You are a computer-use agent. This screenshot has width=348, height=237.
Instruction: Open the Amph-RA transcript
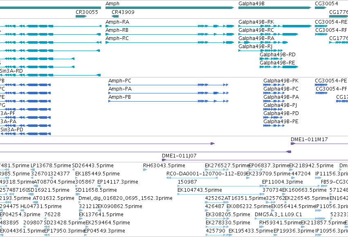point(170,26)
